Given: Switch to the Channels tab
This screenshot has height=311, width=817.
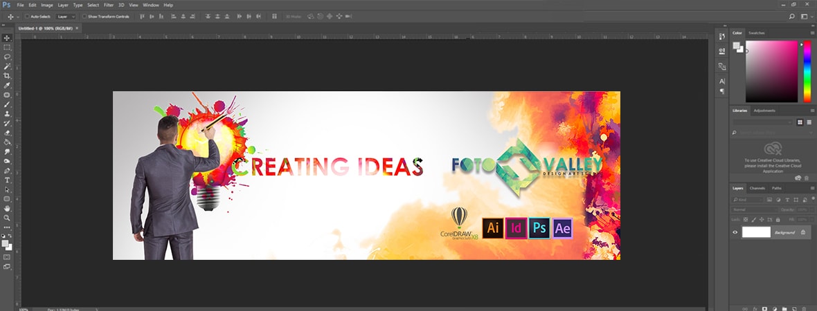Looking at the screenshot, I should (757, 188).
